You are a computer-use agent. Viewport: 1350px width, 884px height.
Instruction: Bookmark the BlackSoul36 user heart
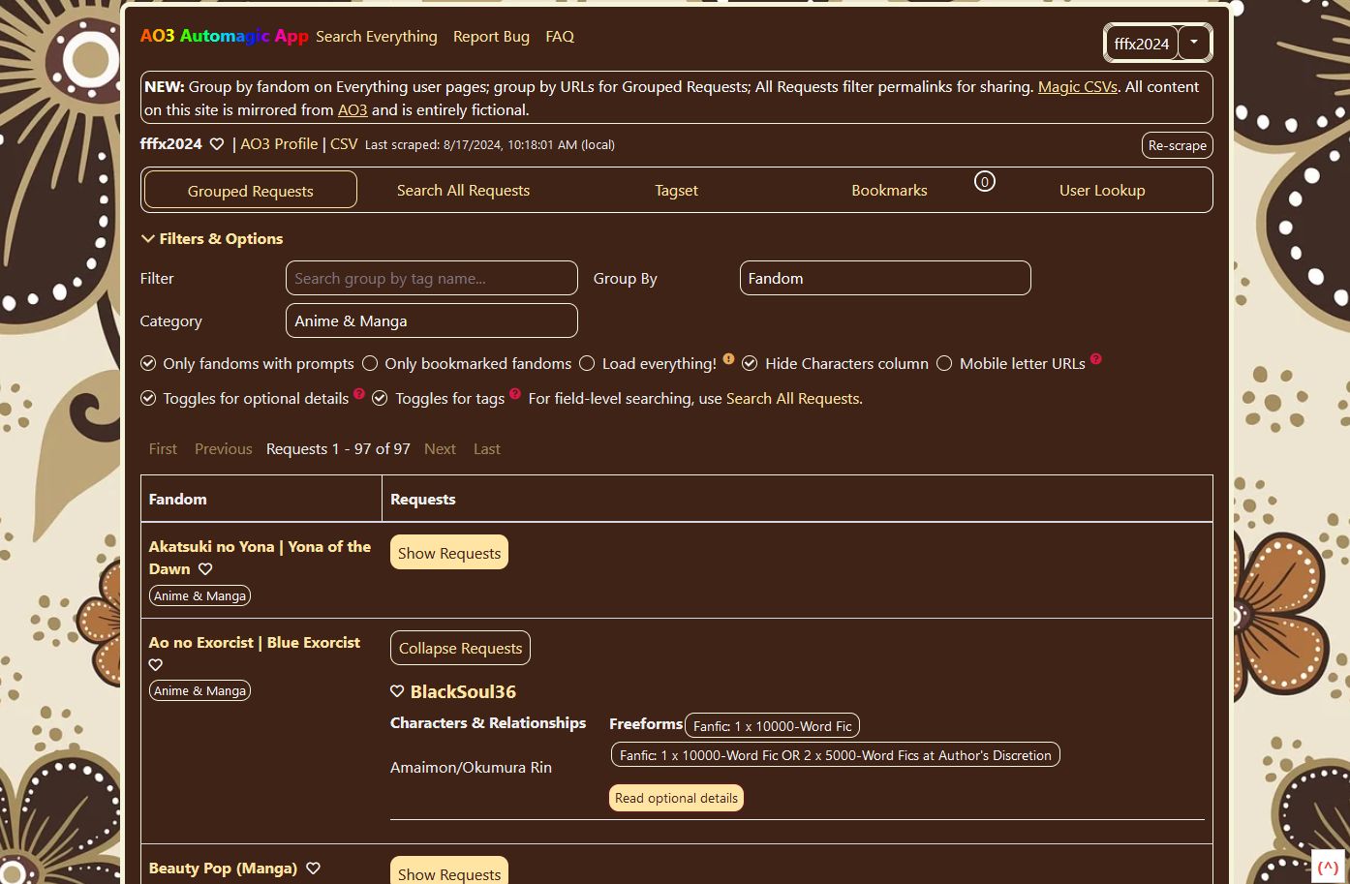397,691
